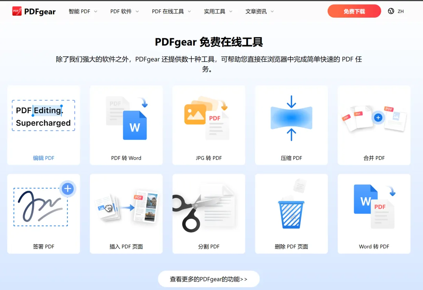423x290 pixels.
Task: Expand the chevron beside PDF 在线工具
Action: point(189,11)
